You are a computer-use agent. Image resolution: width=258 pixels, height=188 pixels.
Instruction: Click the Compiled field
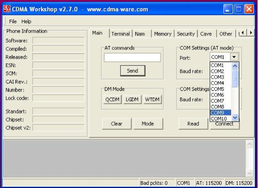click(58, 49)
